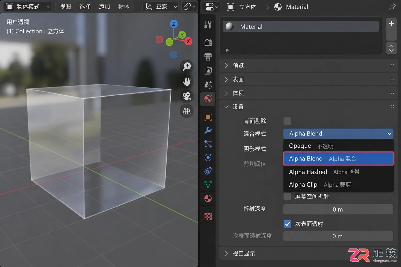Click the viewport pan hand icon
The image size is (401, 267).
click(187, 81)
